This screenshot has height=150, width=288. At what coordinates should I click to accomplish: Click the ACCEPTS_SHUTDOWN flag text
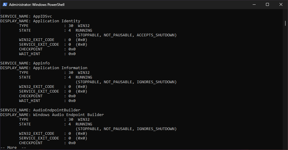pos(156,35)
